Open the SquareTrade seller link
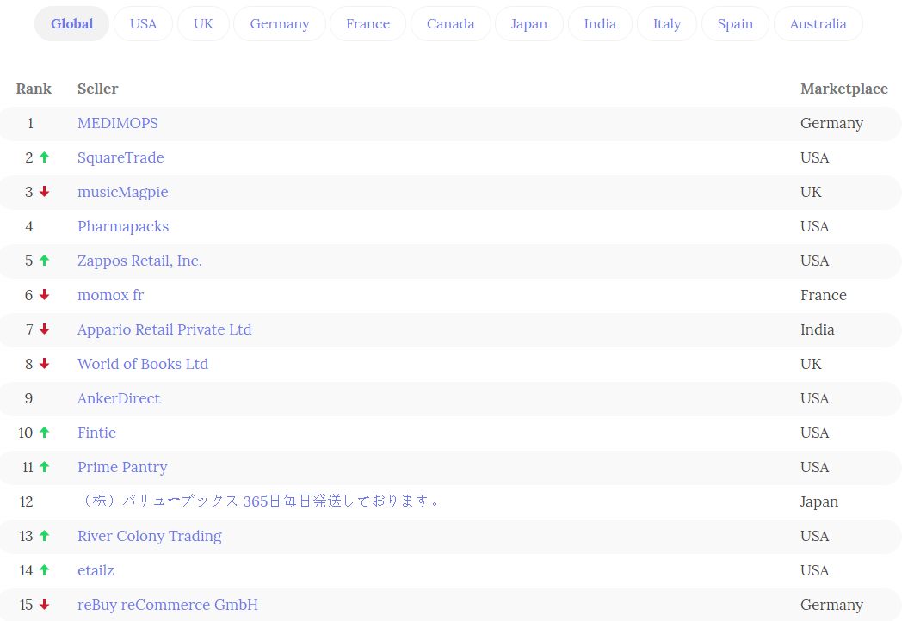This screenshot has height=621, width=914. click(x=120, y=158)
